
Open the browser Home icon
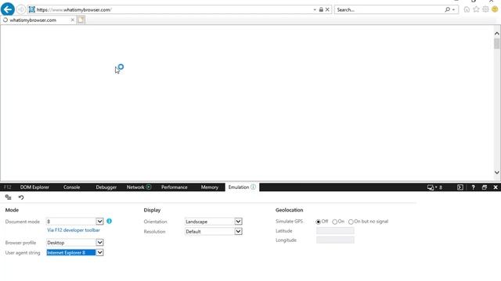(x=467, y=9)
